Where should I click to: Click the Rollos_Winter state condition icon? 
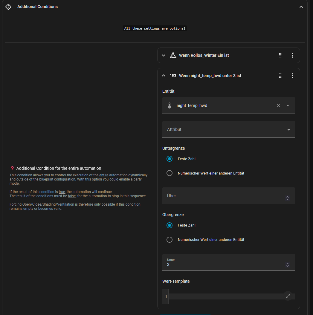[x=173, y=55]
